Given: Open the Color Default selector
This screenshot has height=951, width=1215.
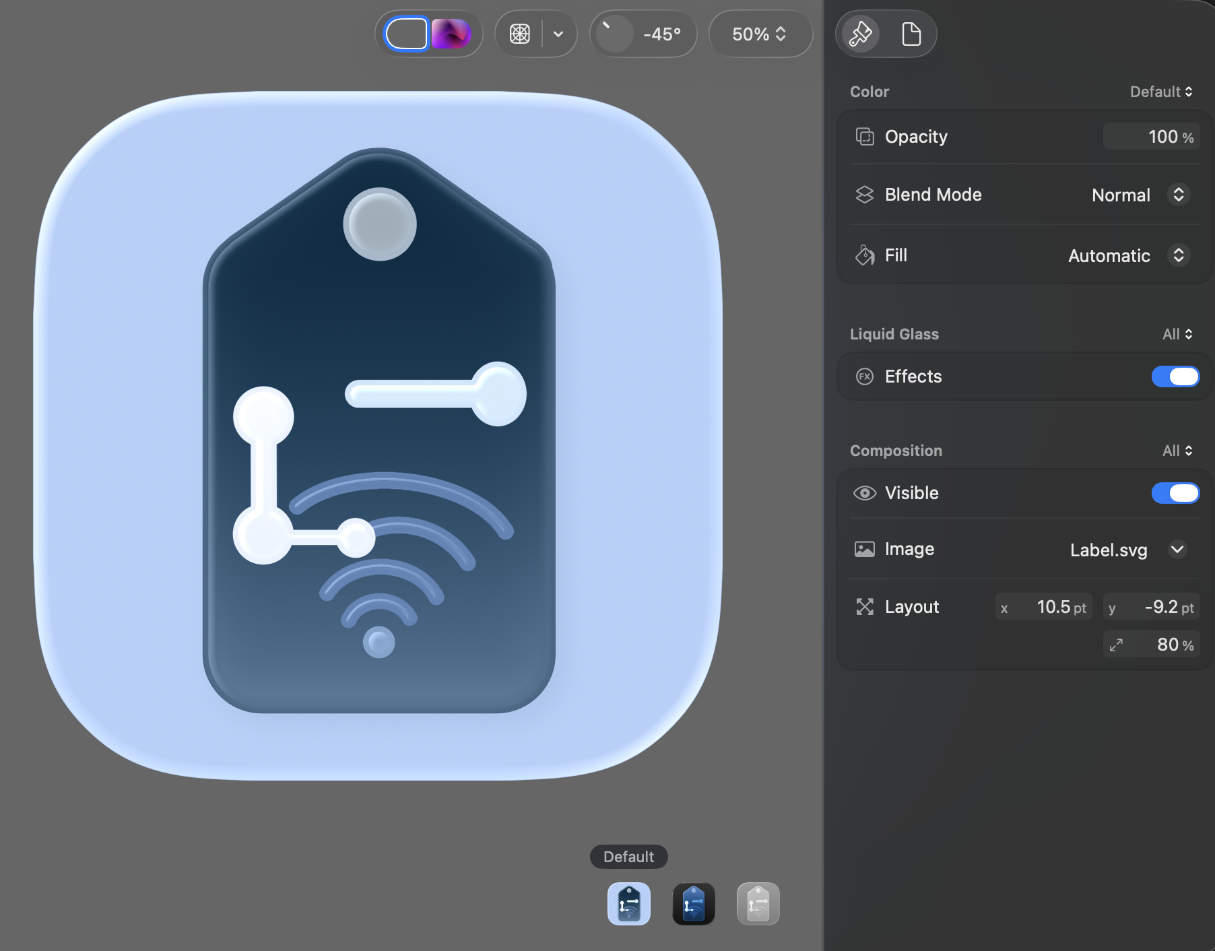Looking at the screenshot, I should click(1161, 91).
